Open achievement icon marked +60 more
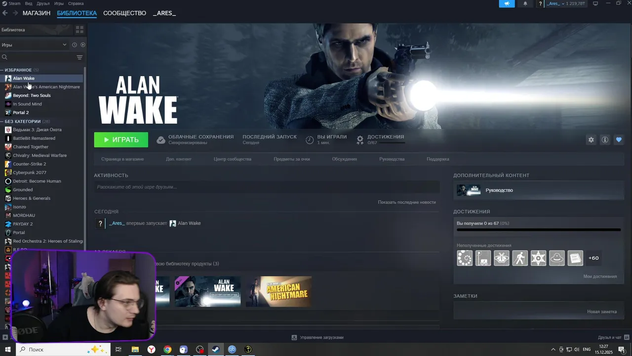The width and height of the screenshot is (632, 356). click(x=593, y=258)
